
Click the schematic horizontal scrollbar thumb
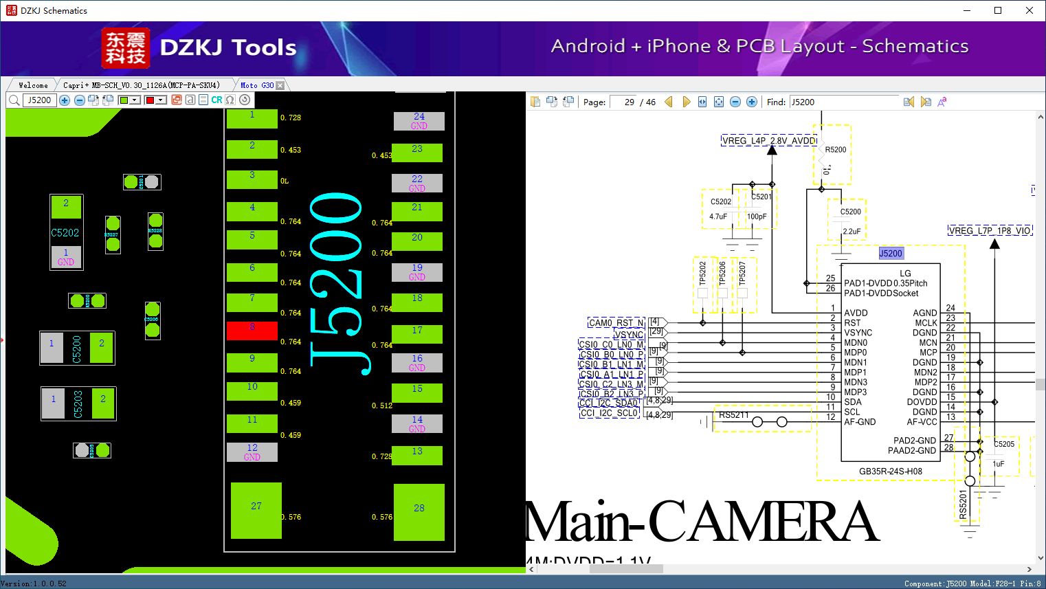click(626, 569)
